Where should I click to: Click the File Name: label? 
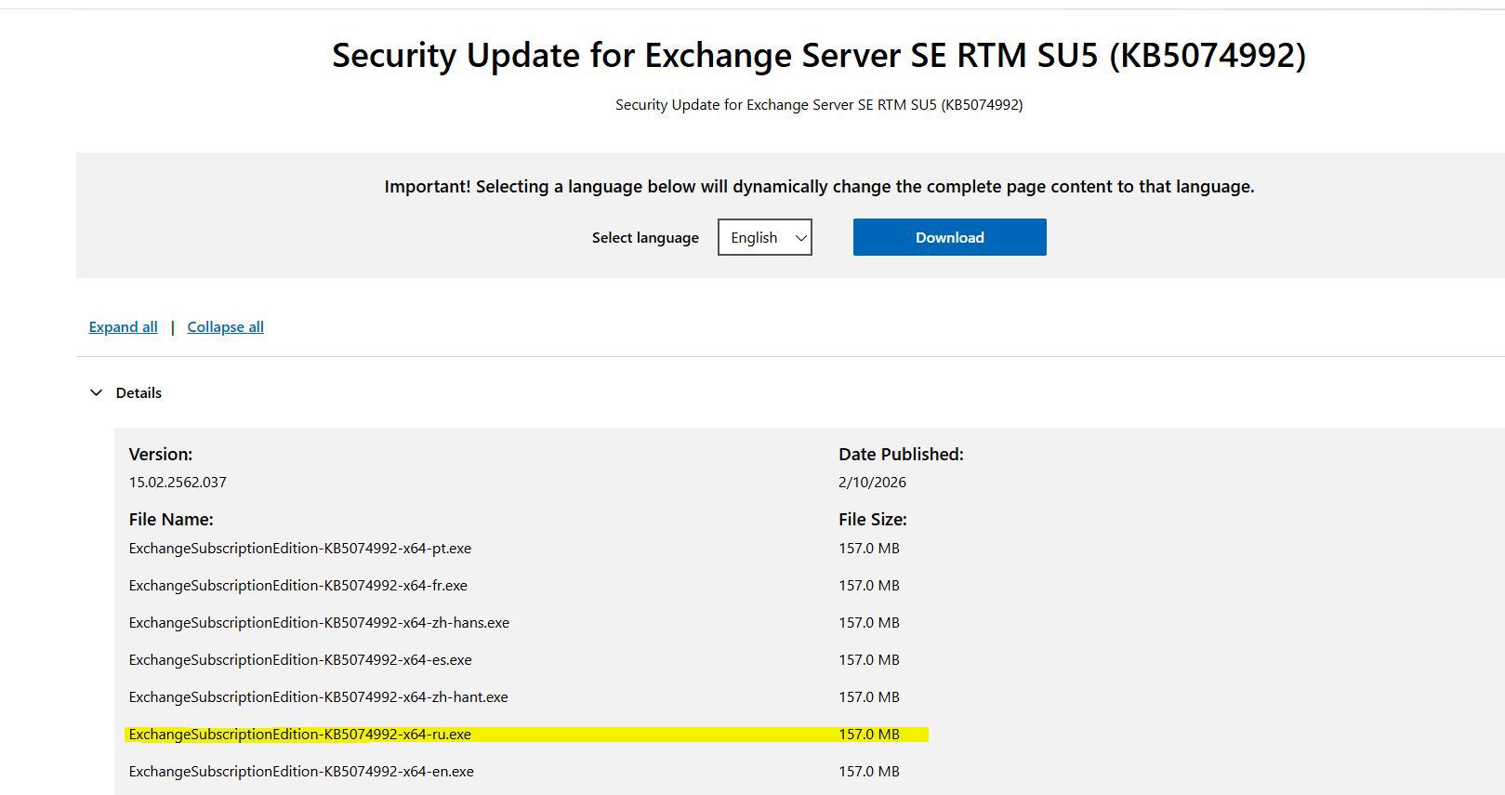tap(171, 520)
